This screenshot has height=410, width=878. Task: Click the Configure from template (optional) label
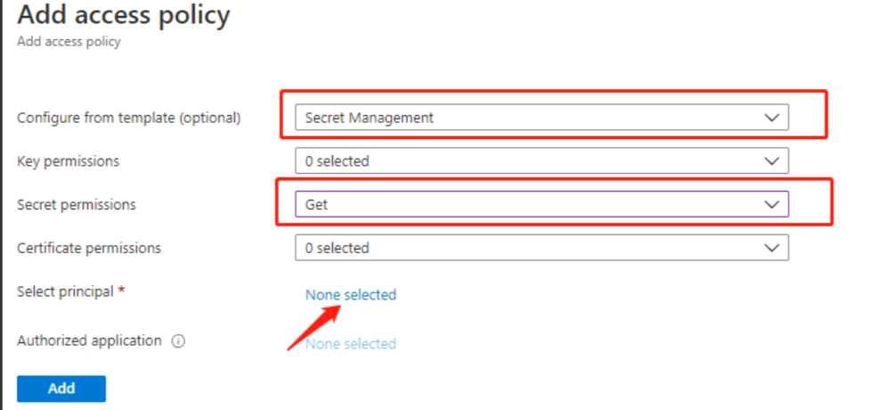pyautogui.click(x=129, y=118)
